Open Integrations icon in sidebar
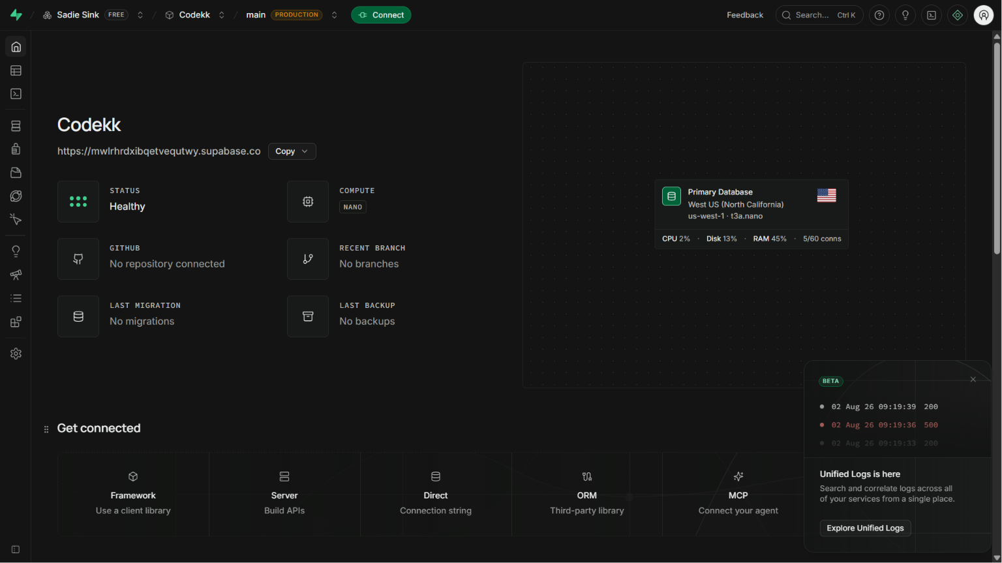The width and height of the screenshot is (1002, 563). pyautogui.click(x=16, y=322)
